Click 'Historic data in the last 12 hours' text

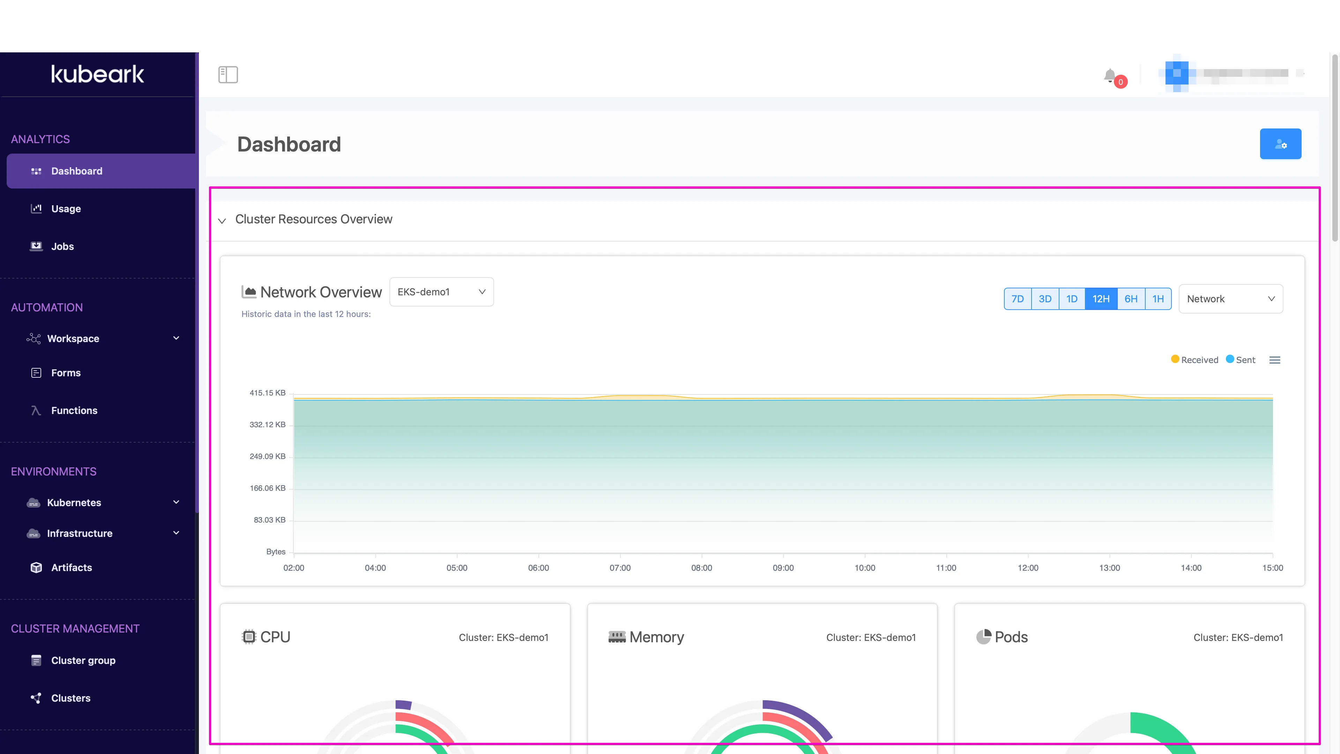pyautogui.click(x=306, y=314)
